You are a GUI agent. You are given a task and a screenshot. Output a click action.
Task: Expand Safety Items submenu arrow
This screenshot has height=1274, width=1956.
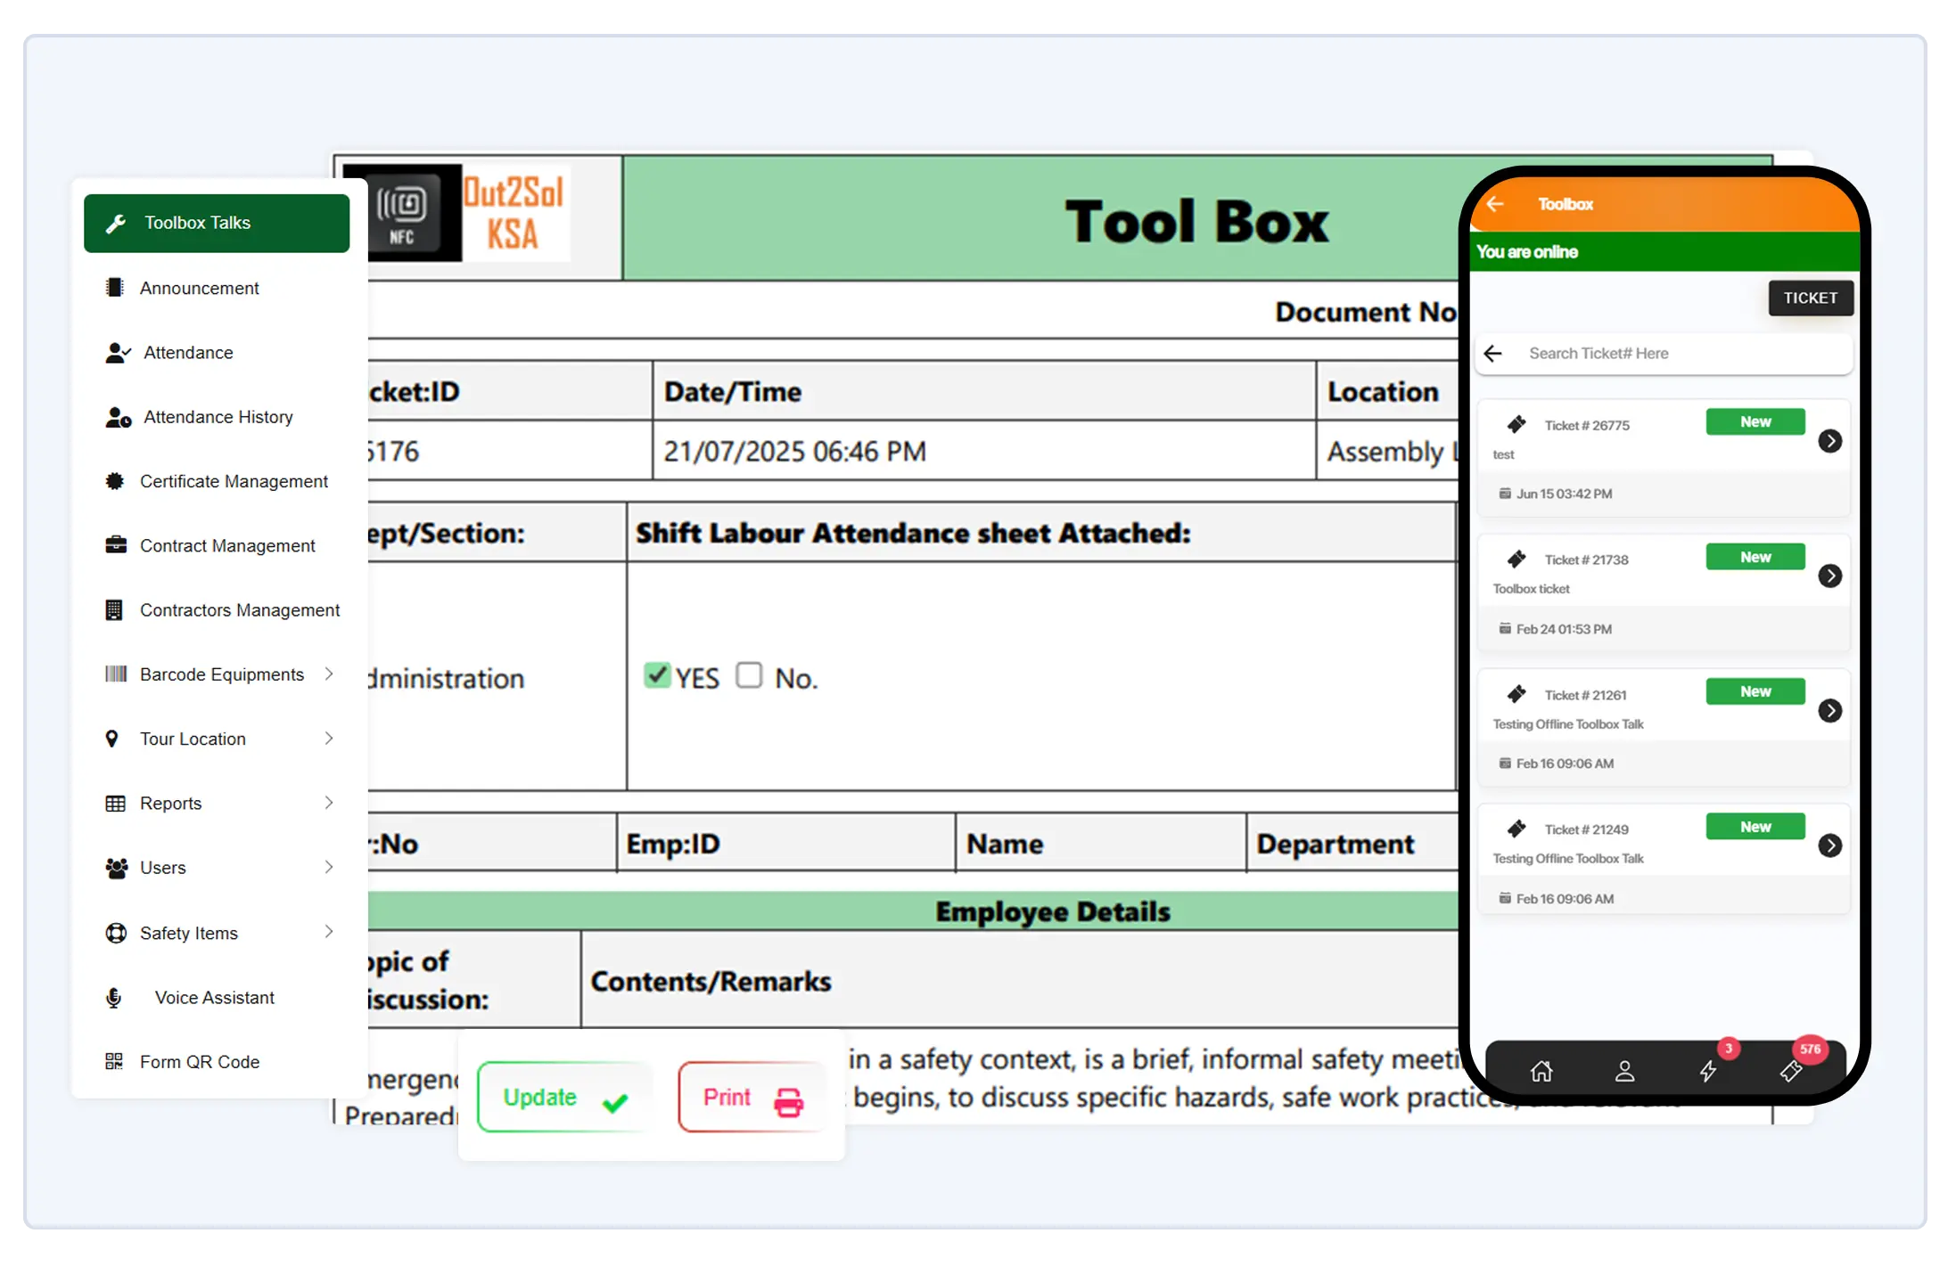pos(329,932)
